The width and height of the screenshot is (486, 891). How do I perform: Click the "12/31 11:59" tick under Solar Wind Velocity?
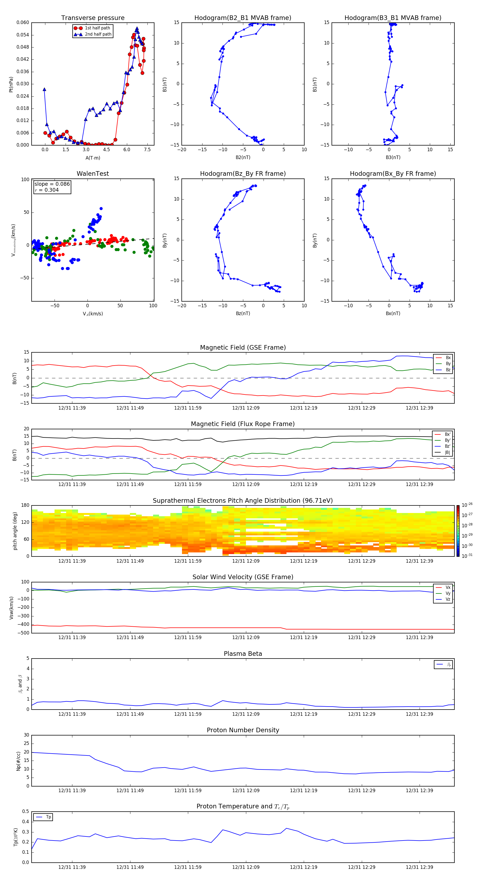(188, 637)
